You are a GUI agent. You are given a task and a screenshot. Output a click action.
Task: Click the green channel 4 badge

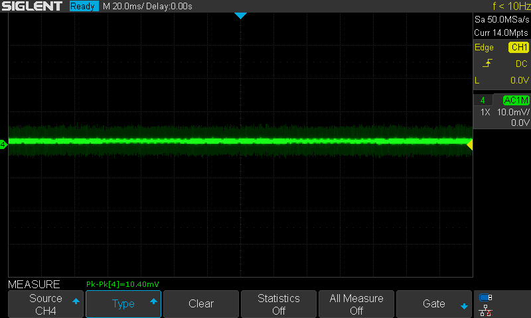click(483, 100)
